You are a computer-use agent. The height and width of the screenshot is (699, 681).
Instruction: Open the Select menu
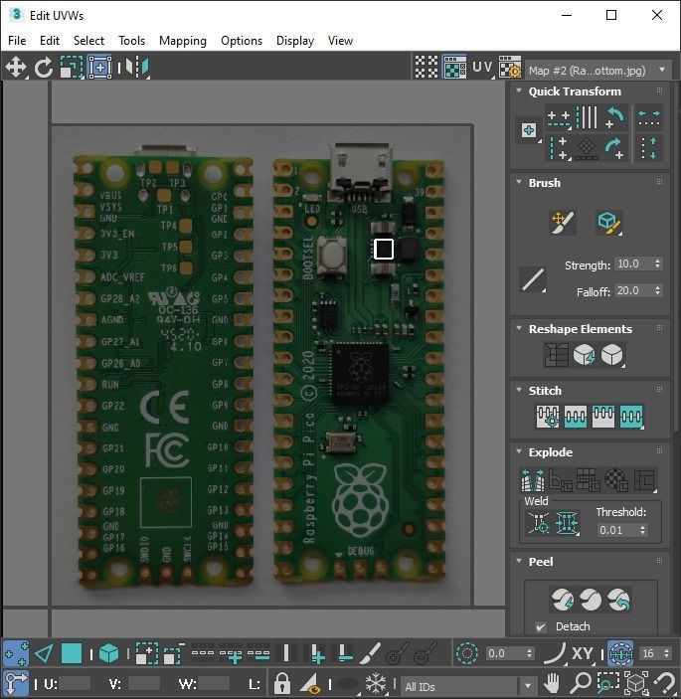88,41
